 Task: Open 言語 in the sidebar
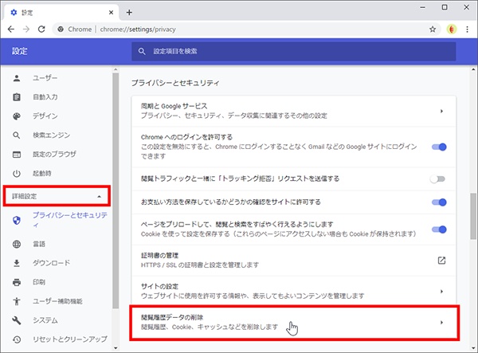[39, 244]
